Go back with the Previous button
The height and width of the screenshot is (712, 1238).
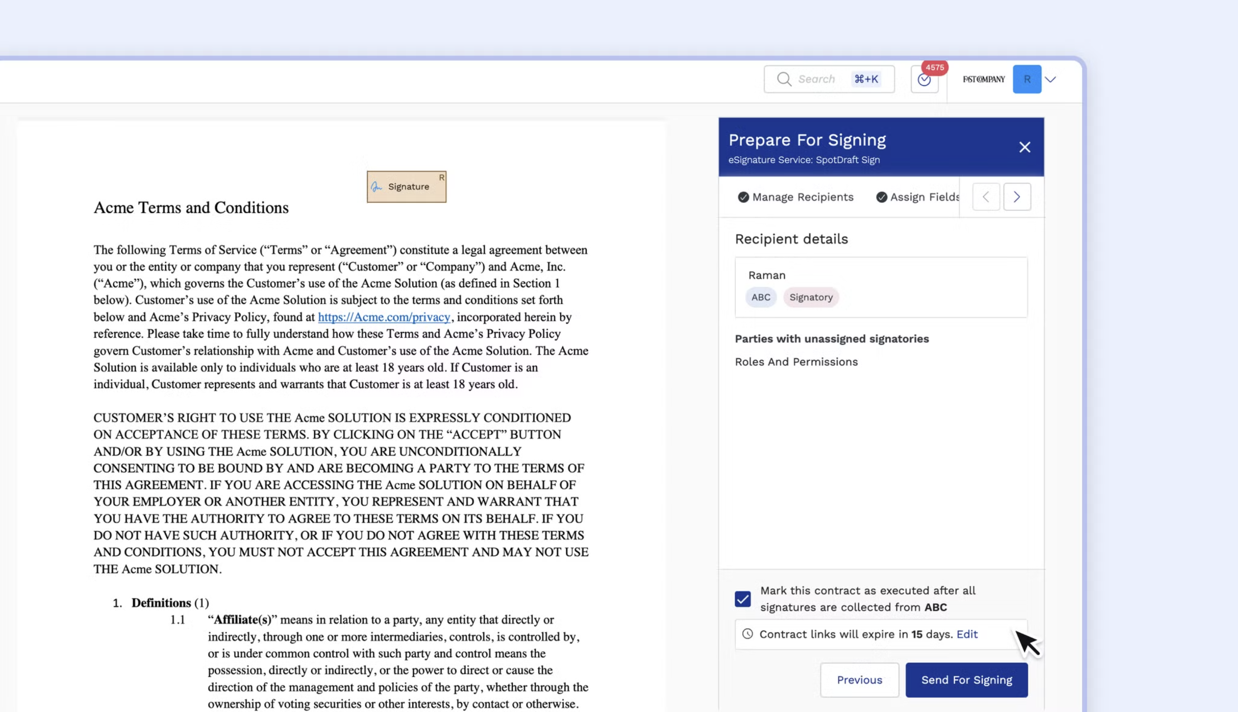[859, 680]
